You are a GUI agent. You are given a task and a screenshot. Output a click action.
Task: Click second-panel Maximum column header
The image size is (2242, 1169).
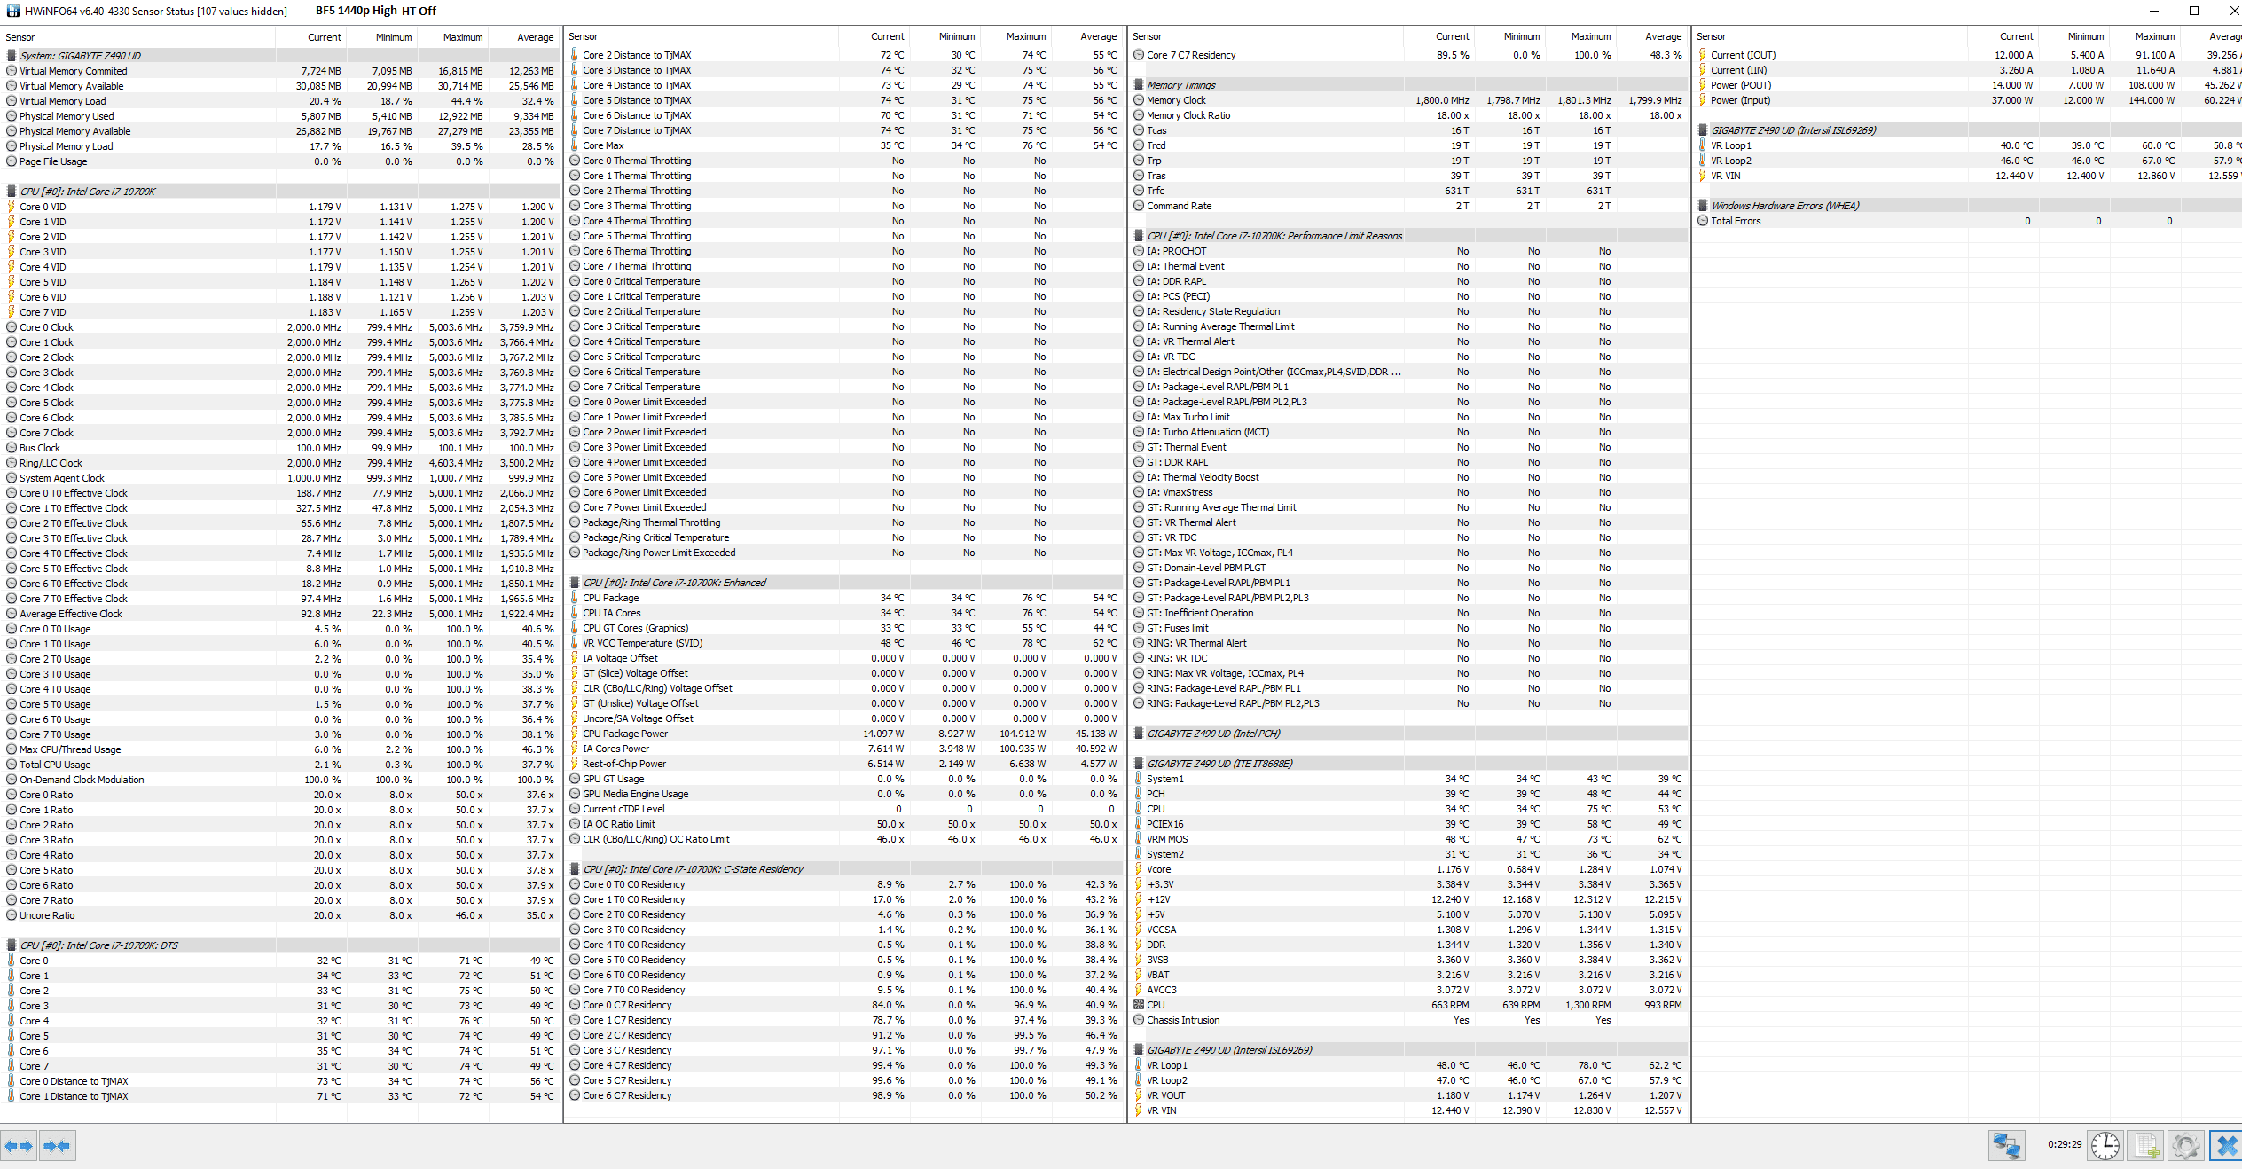point(1016,36)
